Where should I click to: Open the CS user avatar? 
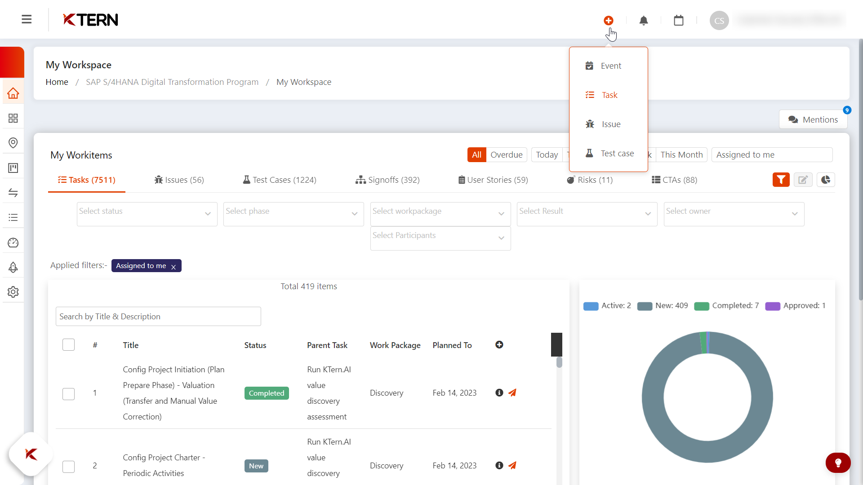[x=719, y=21]
